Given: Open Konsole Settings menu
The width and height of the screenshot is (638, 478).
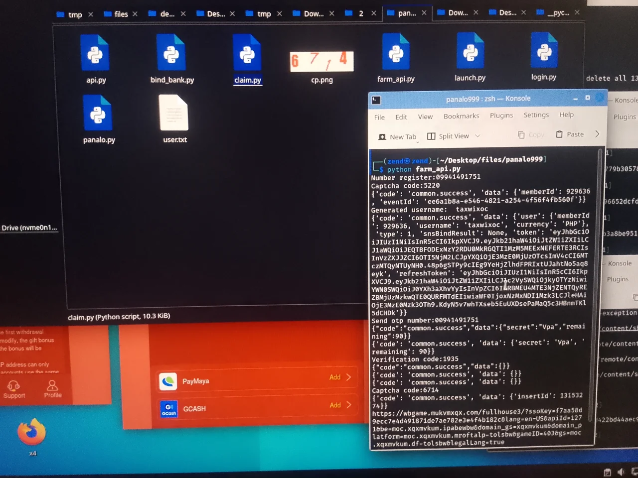Looking at the screenshot, I should [x=536, y=115].
